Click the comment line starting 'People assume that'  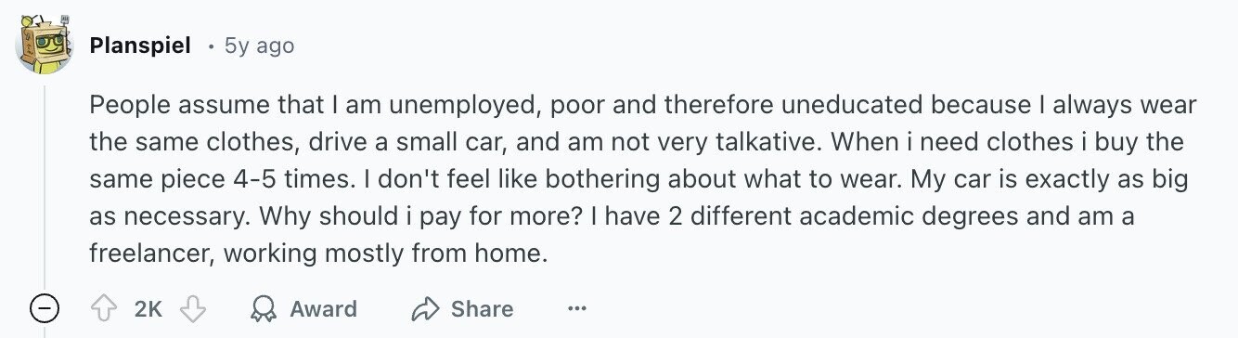(x=643, y=105)
